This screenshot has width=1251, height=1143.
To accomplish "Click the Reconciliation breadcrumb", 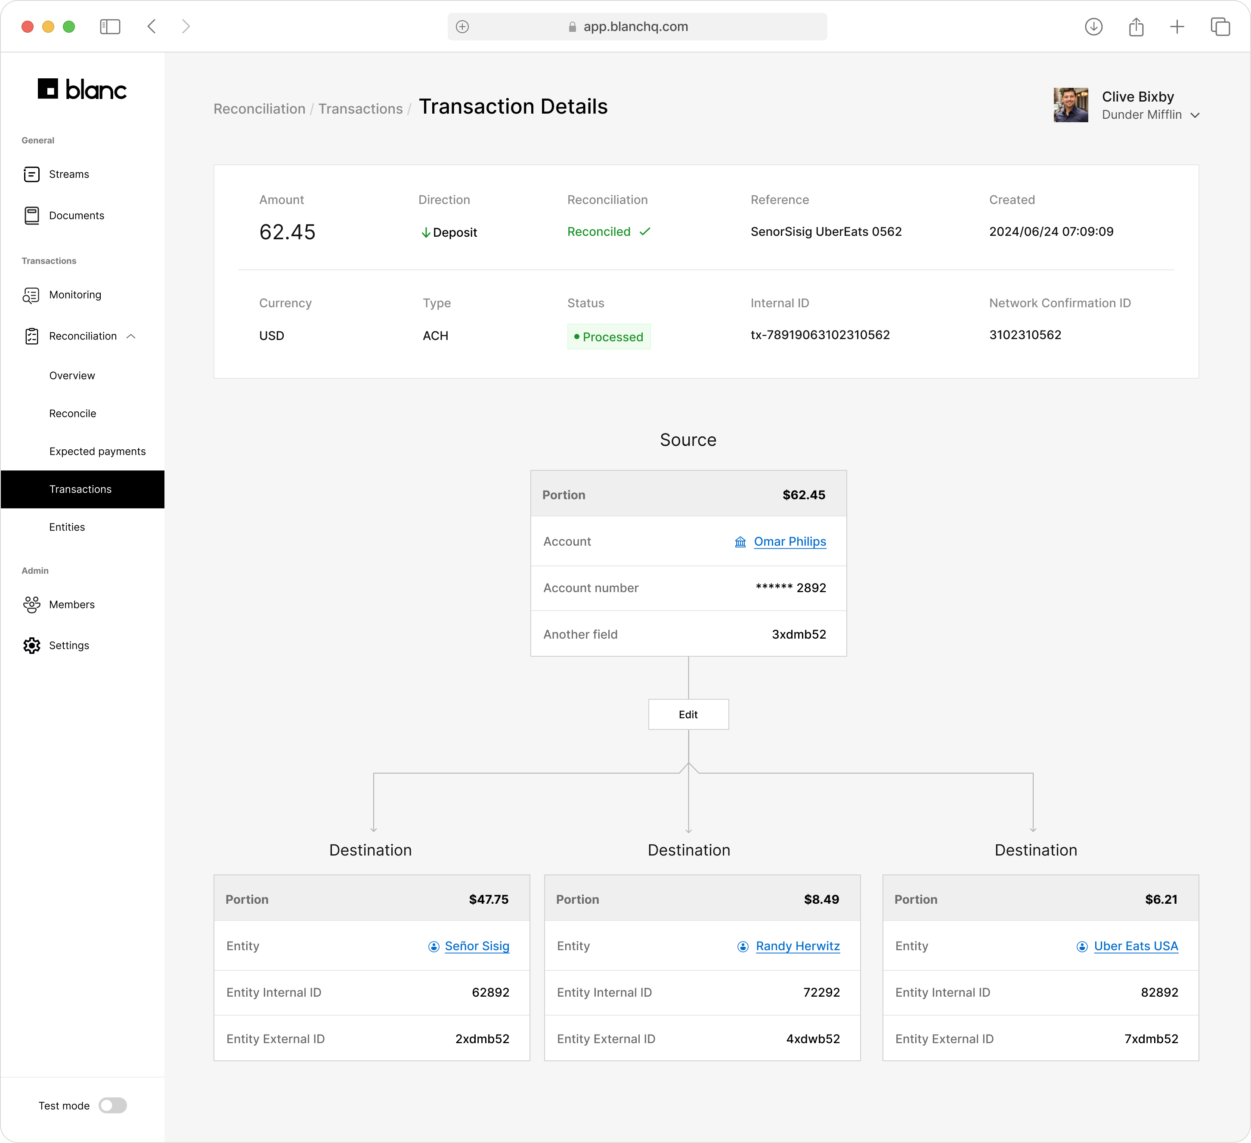I will point(260,108).
